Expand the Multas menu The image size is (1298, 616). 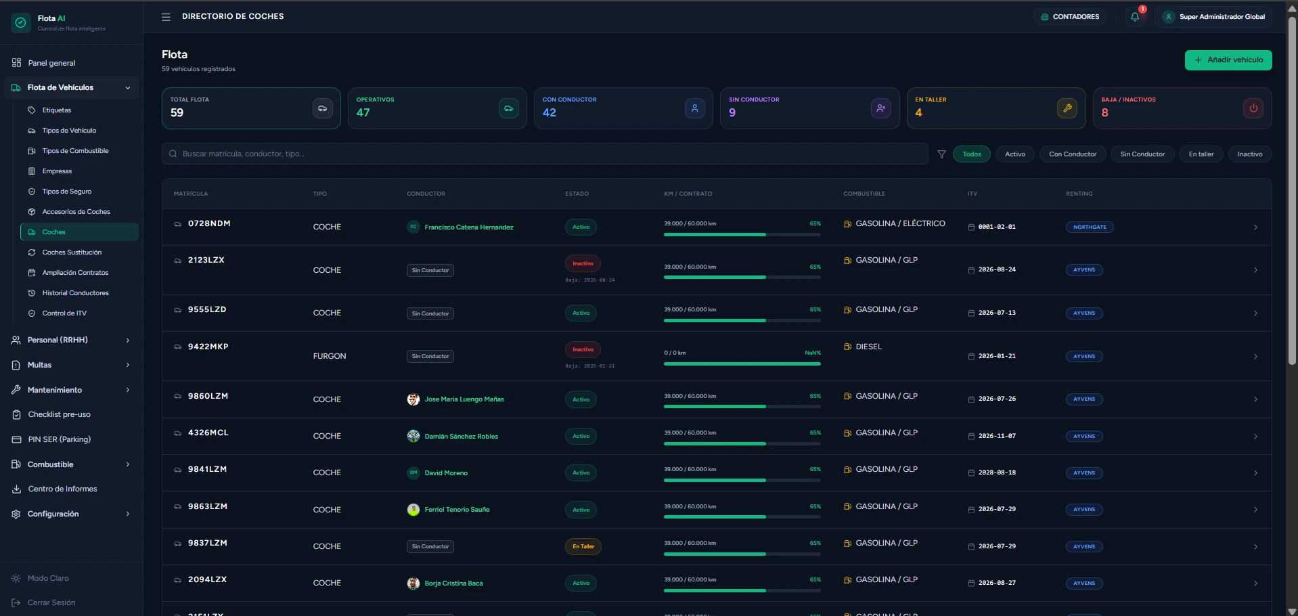(x=72, y=365)
